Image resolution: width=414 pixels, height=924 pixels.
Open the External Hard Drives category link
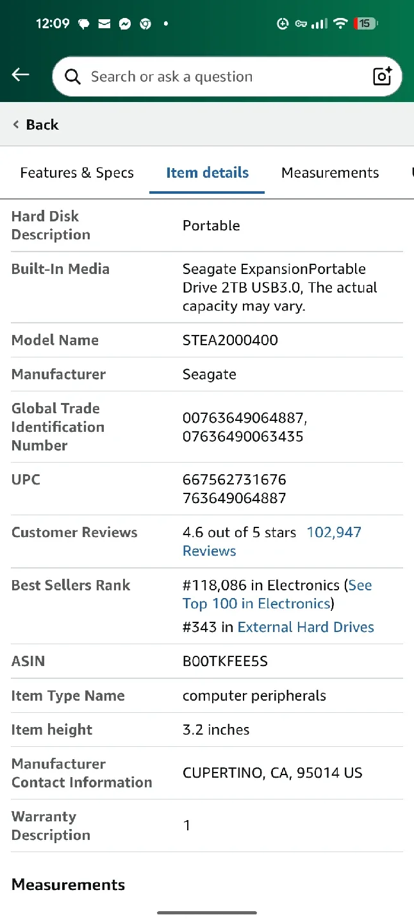coord(306,627)
